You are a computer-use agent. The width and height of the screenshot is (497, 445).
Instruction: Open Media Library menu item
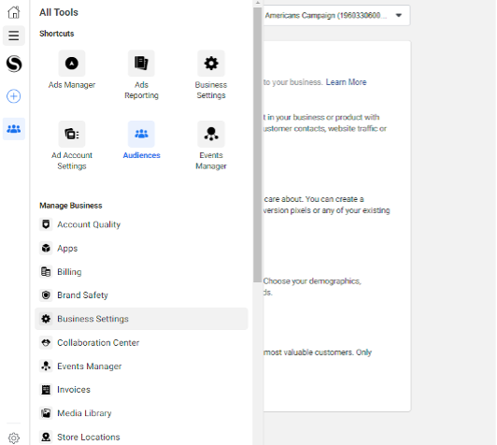141,413
